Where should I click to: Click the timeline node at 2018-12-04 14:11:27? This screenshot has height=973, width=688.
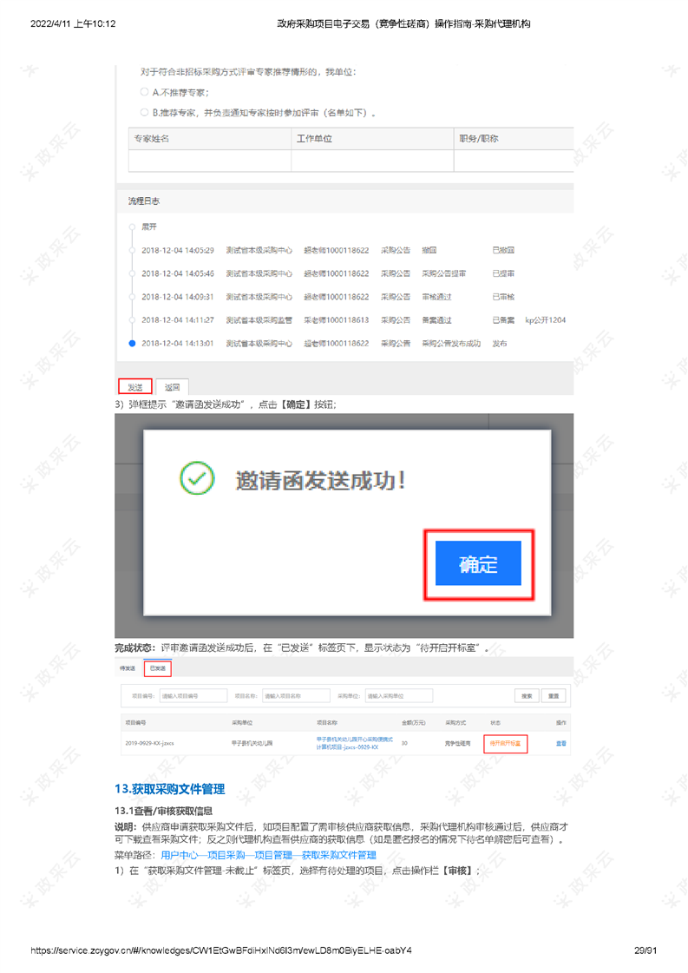click(132, 320)
